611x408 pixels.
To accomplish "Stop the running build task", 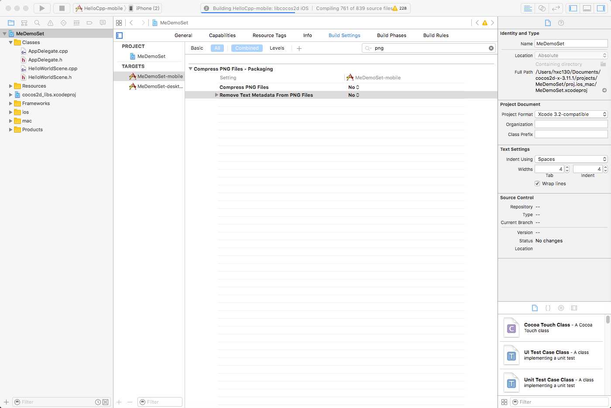I will coord(62,8).
